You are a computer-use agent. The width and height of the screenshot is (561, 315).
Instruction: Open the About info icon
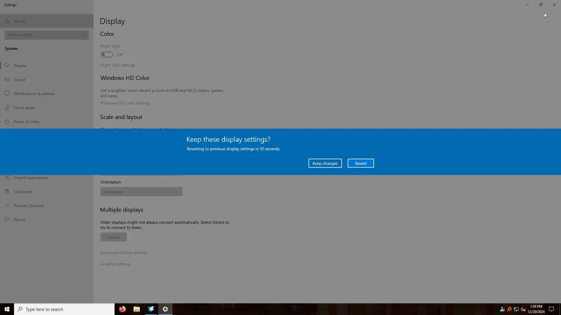7,219
